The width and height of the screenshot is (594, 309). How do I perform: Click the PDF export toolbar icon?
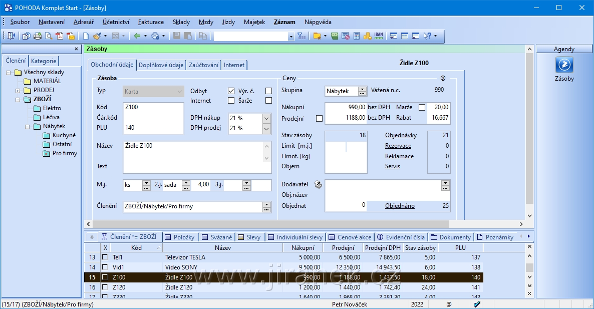click(60, 36)
